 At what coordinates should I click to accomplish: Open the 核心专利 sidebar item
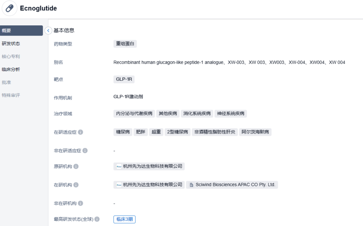pos(11,56)
